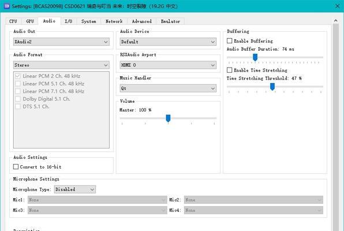Click the Mic4 None dropdown

tap(253, 210)
